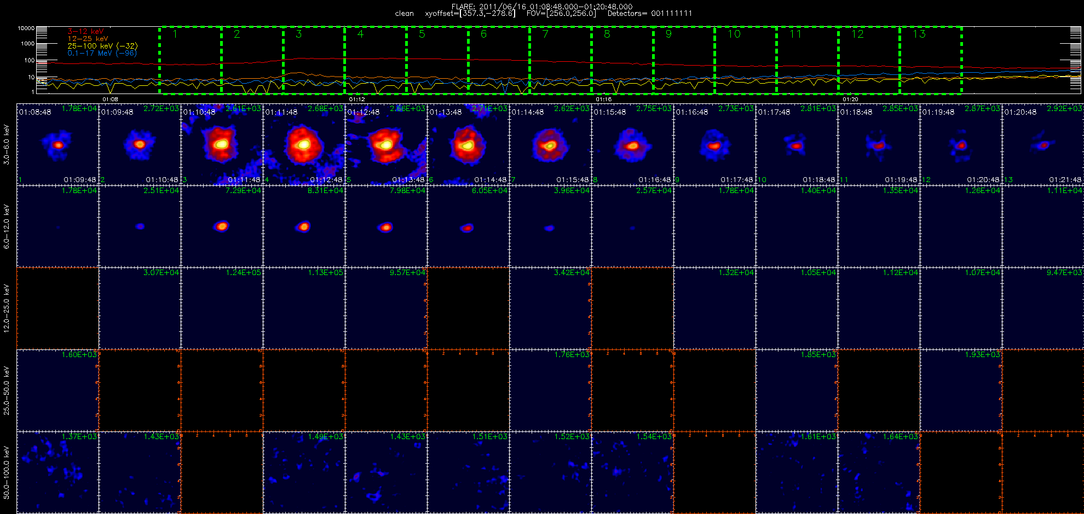Select interval 5 box in the light curve

[x=437, y=60]
